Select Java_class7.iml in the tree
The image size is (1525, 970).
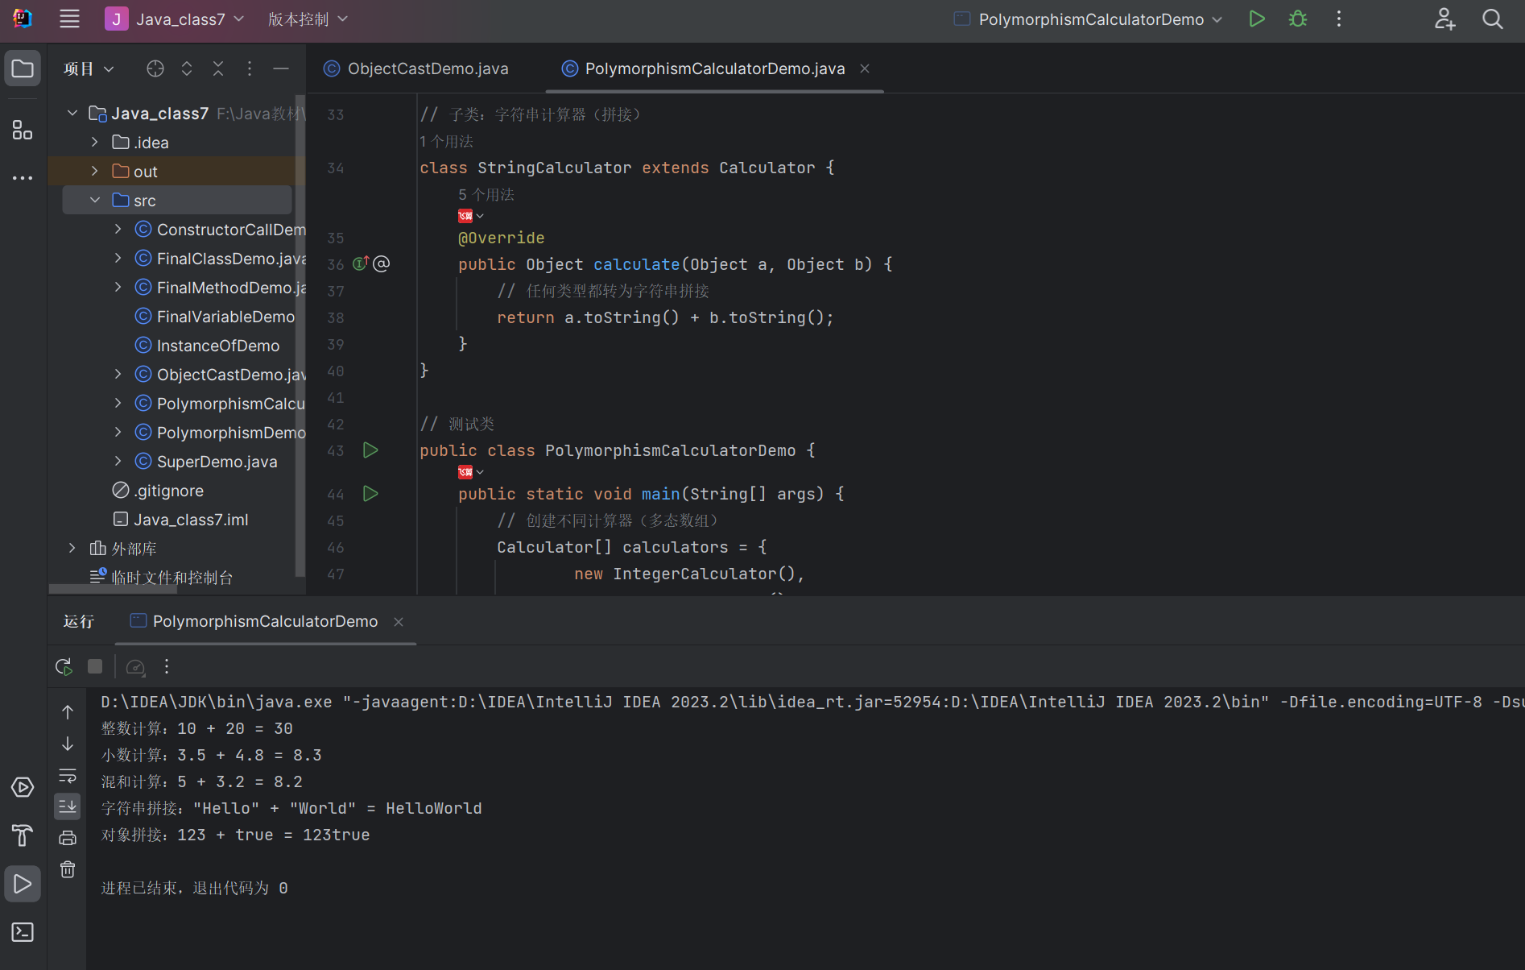click(x=191, y=520)
